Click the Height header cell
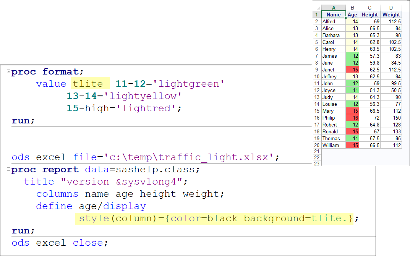 369,15
